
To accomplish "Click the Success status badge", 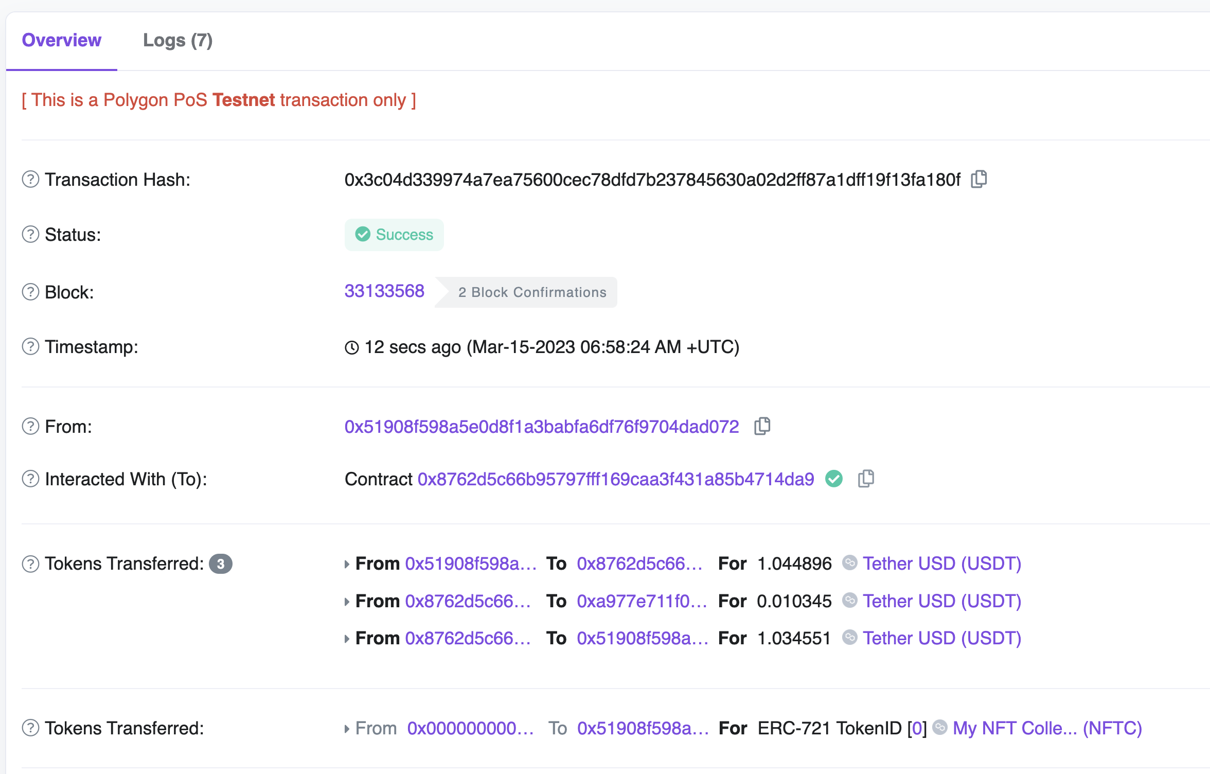I will coord(394,235).
